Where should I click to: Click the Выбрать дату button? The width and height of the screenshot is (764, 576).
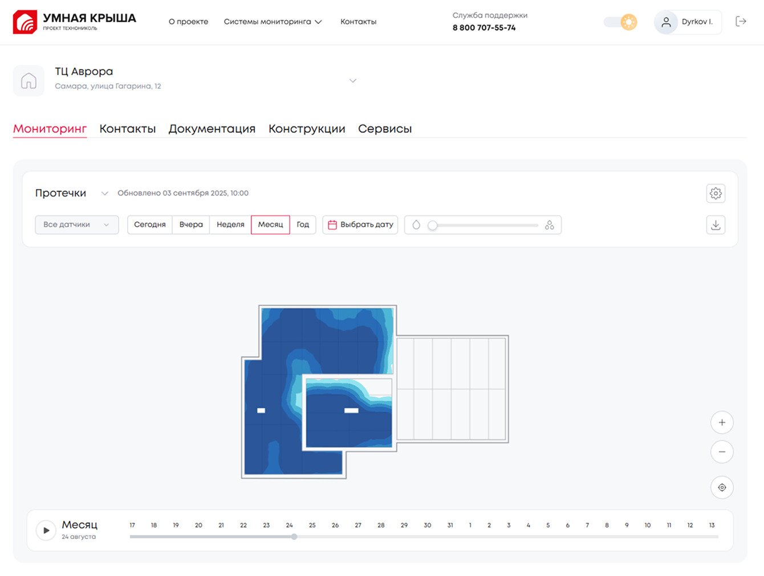click(x=360, y=225)
